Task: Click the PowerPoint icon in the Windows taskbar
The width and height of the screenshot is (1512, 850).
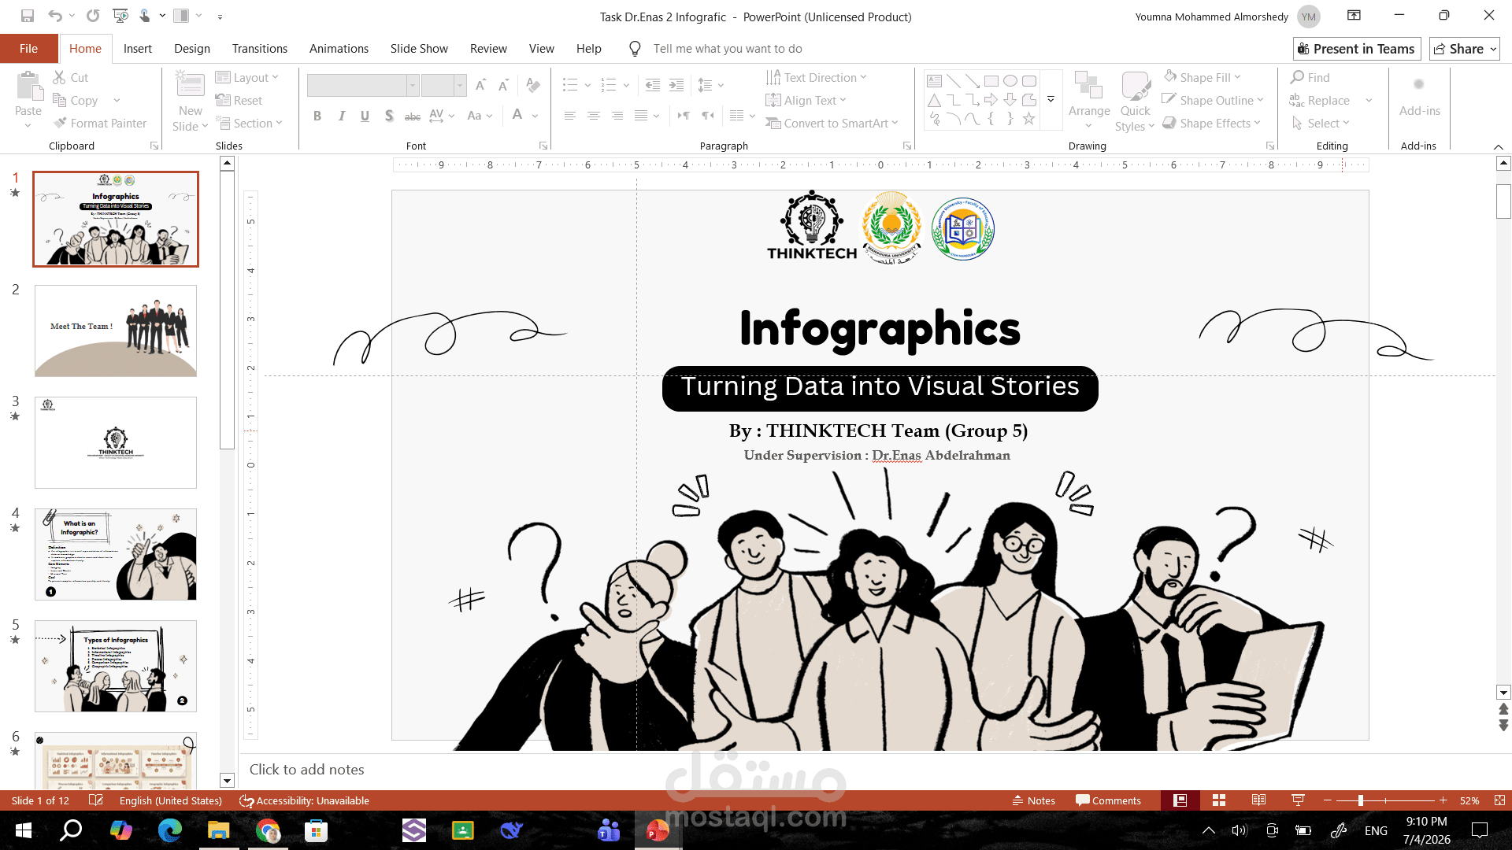Action: pyautogui.click(x=658, y=830)
